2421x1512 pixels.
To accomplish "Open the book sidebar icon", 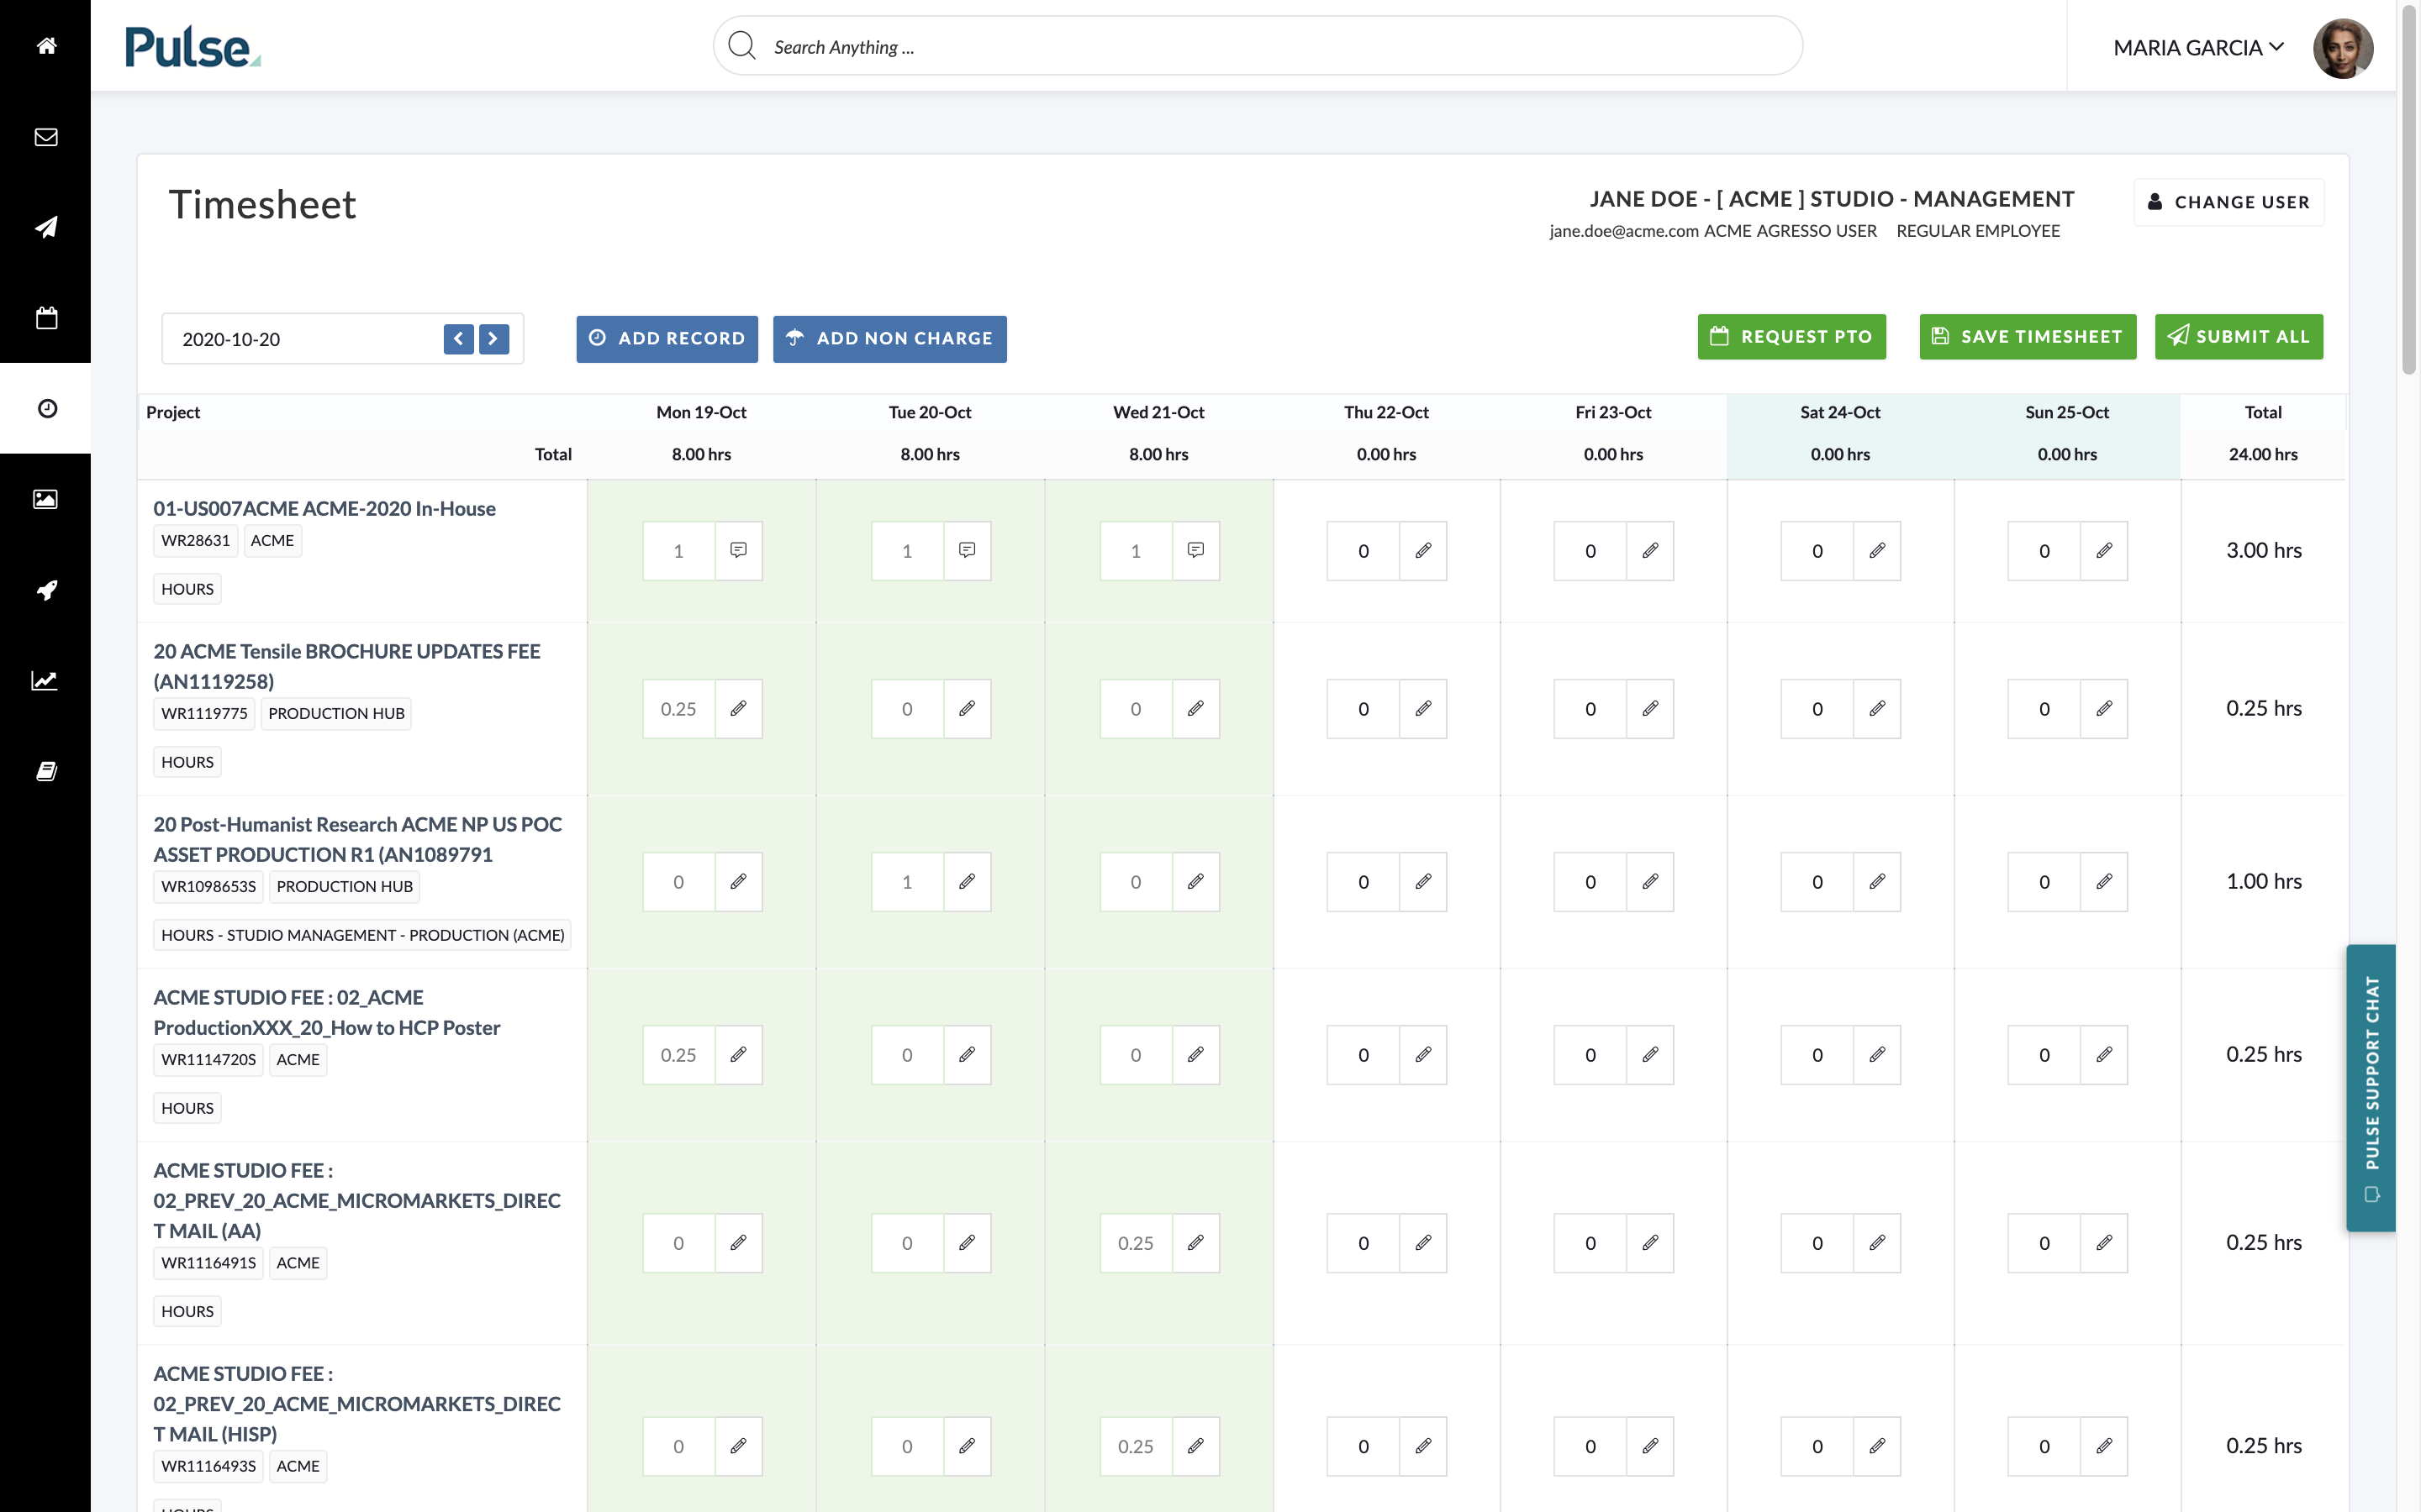I will [x=46, y=771].
